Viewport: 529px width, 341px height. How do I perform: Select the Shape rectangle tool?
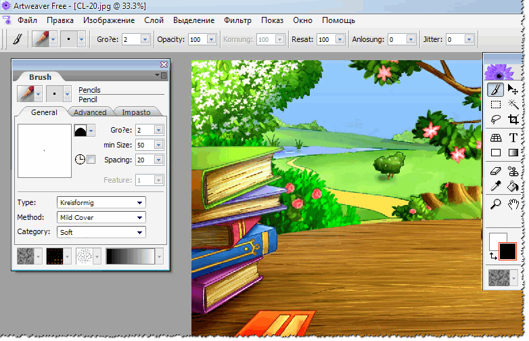click(495, 153)
